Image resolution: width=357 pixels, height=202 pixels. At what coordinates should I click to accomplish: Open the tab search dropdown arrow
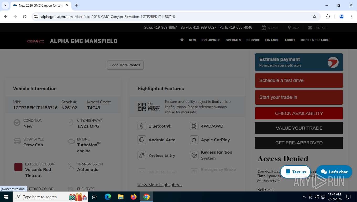5,5
